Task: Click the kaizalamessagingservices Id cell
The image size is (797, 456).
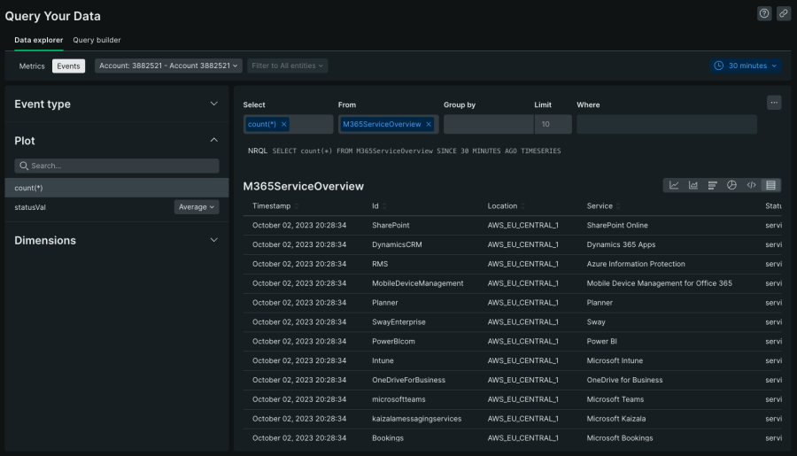Action: pyautogui.click(x=416, y=419)
